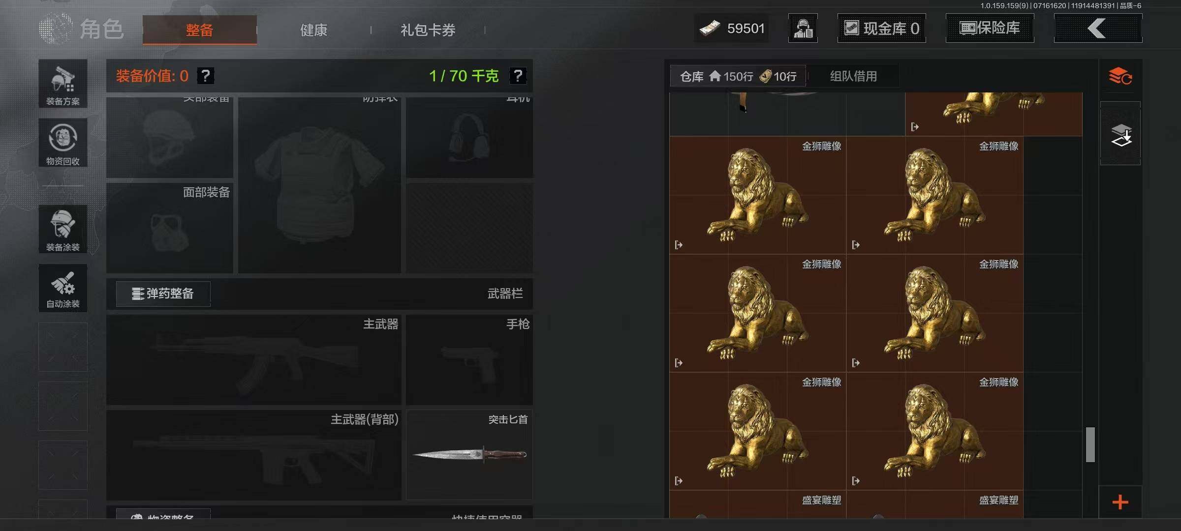Open the character profile icon near cash
Screen dimensions: 1181x531
[x=803, y=28]
